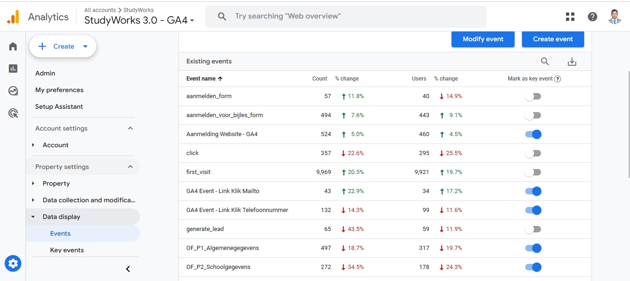Screen dimensions: 630x281
Task: Select the aanmelden_form event name
Action: point(209,96)
